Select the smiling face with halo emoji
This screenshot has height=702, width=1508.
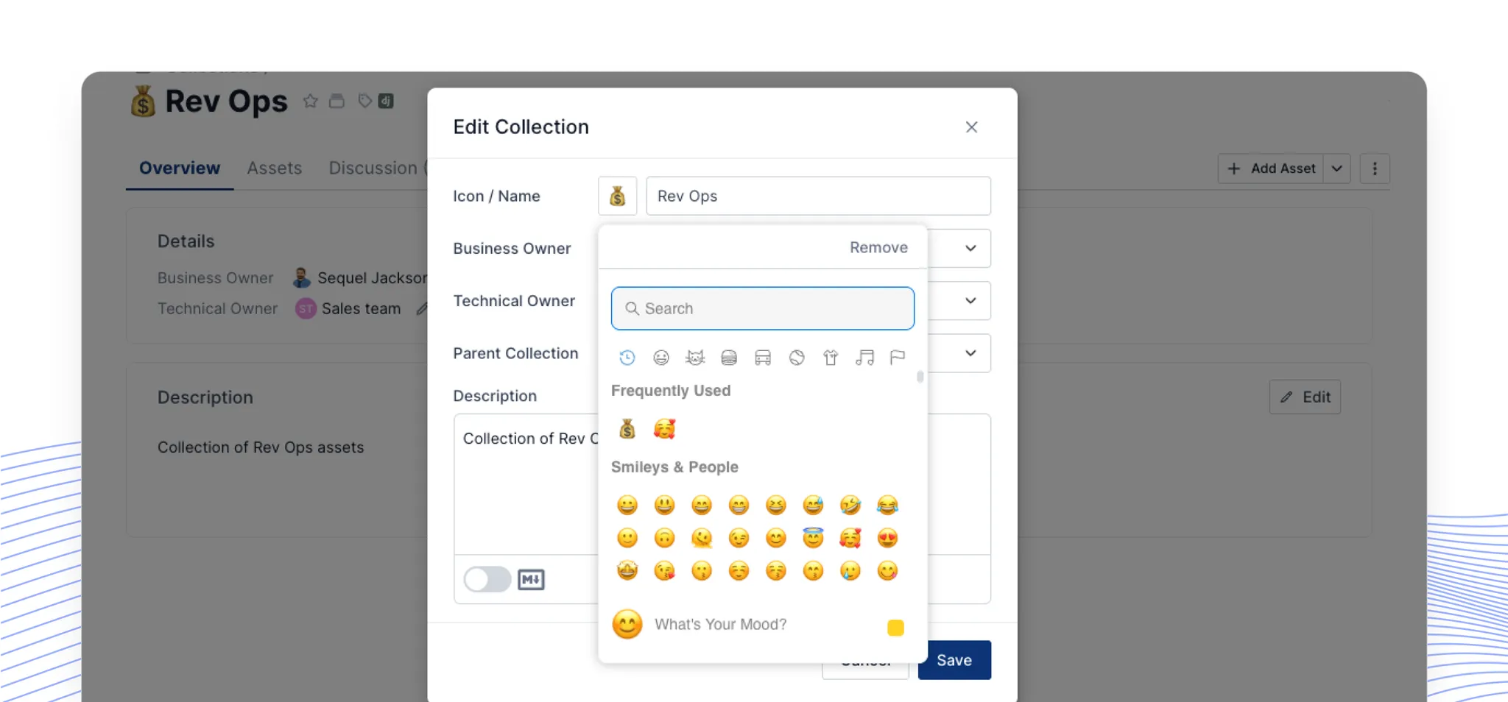coord(813,539)
